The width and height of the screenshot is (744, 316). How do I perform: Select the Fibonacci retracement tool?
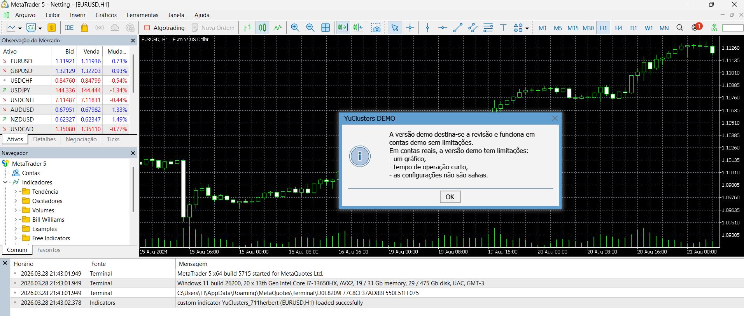488,28
